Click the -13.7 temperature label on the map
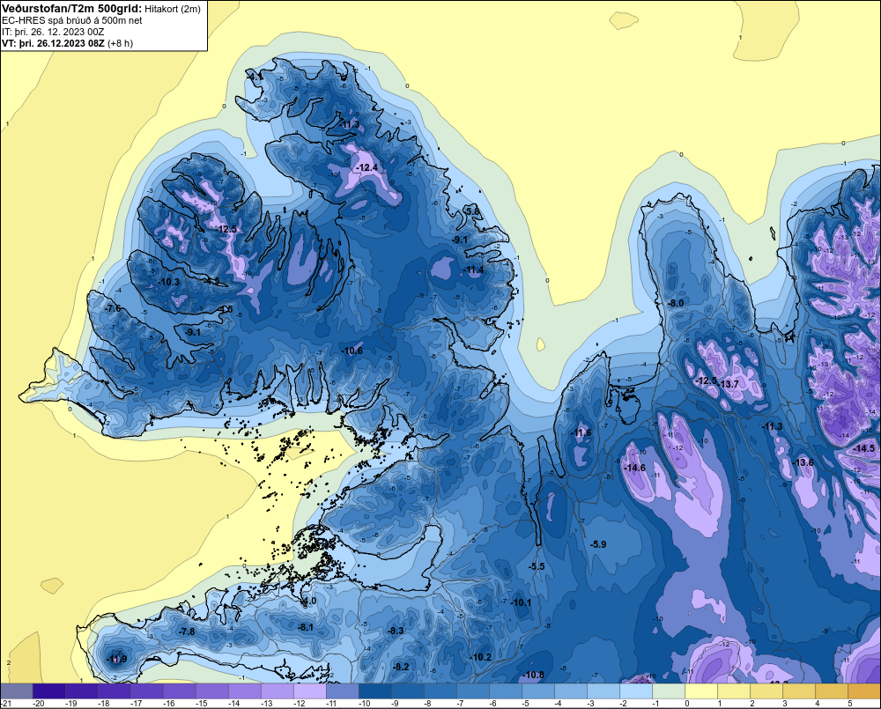881x709 pixels. 729,384
